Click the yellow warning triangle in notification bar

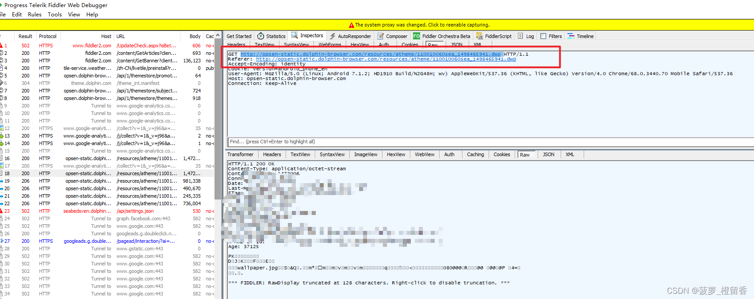click(x=352, y=25)
